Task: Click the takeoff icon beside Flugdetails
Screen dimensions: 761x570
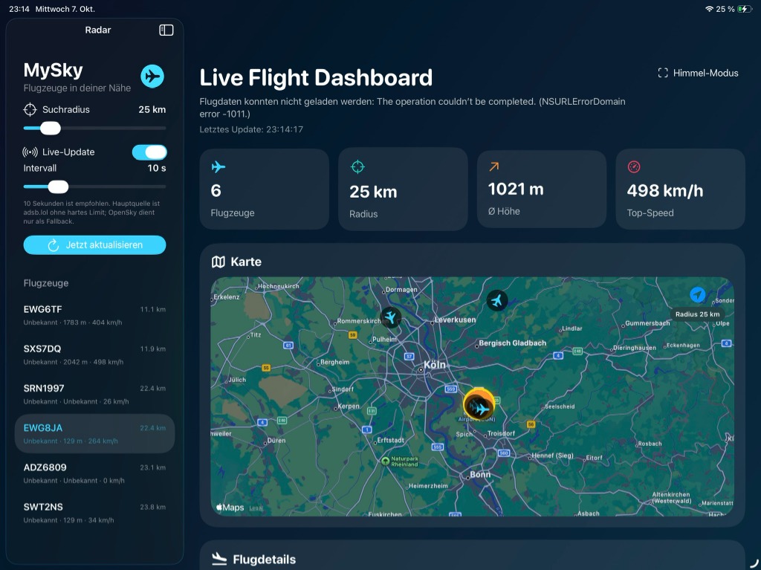Action: pos(219,559)
